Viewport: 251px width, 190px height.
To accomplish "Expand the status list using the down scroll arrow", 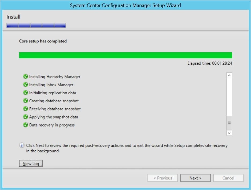I will (x=229, y=133).
